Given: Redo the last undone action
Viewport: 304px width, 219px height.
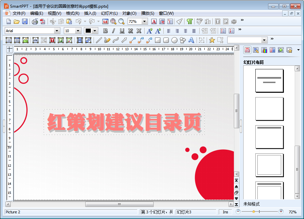Looking at the screenshot, I should click(x=92, y=21).
